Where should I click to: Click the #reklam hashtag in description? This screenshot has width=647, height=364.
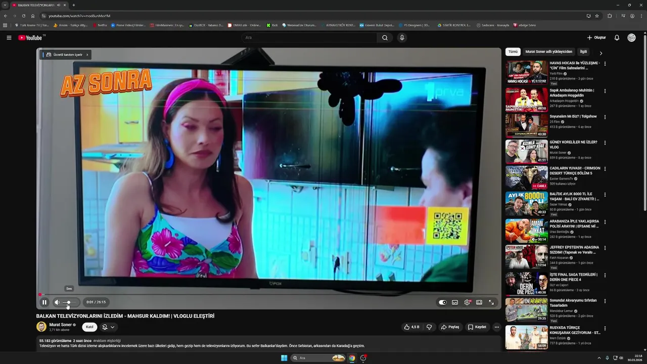pos(100,341)
